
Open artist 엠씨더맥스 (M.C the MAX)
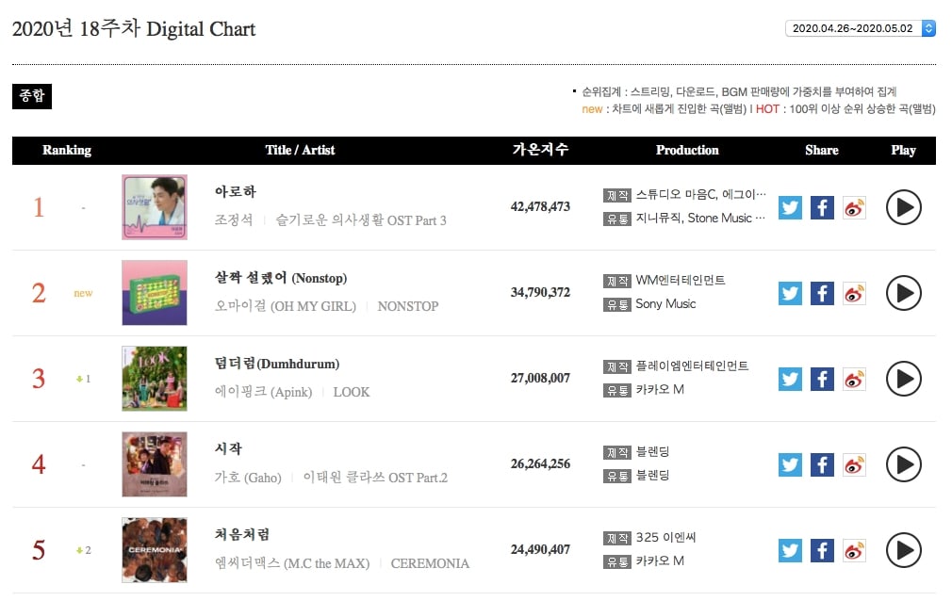point(292,563)
